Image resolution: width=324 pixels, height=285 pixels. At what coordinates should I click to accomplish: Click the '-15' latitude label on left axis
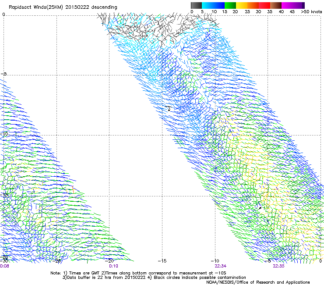coord(4,195)
